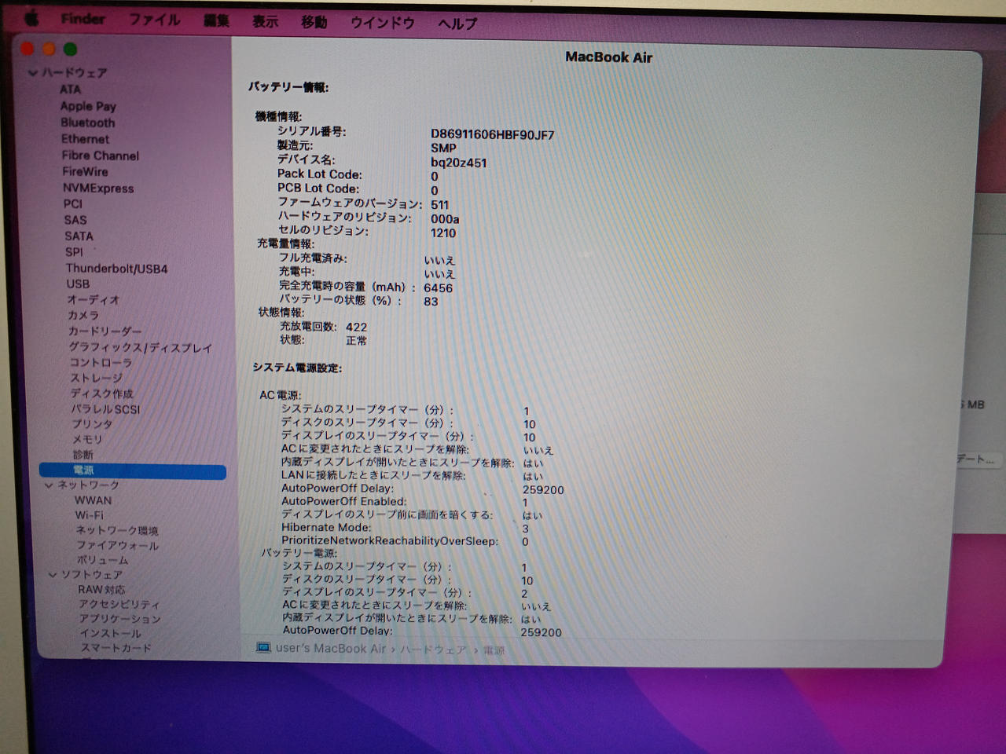The width and height of the screenshot is (1006, 754).
Task: Open the 表示 menu
Action: [265, 21]
